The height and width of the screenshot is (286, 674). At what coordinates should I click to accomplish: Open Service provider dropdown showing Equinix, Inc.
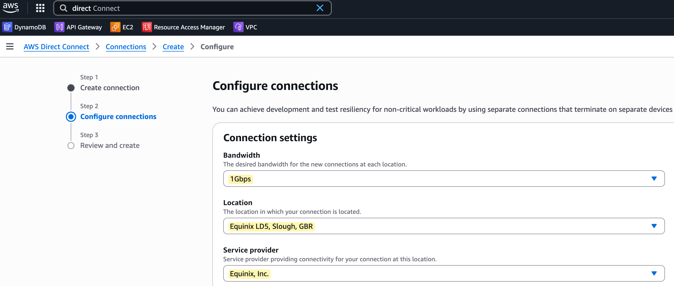444,273
